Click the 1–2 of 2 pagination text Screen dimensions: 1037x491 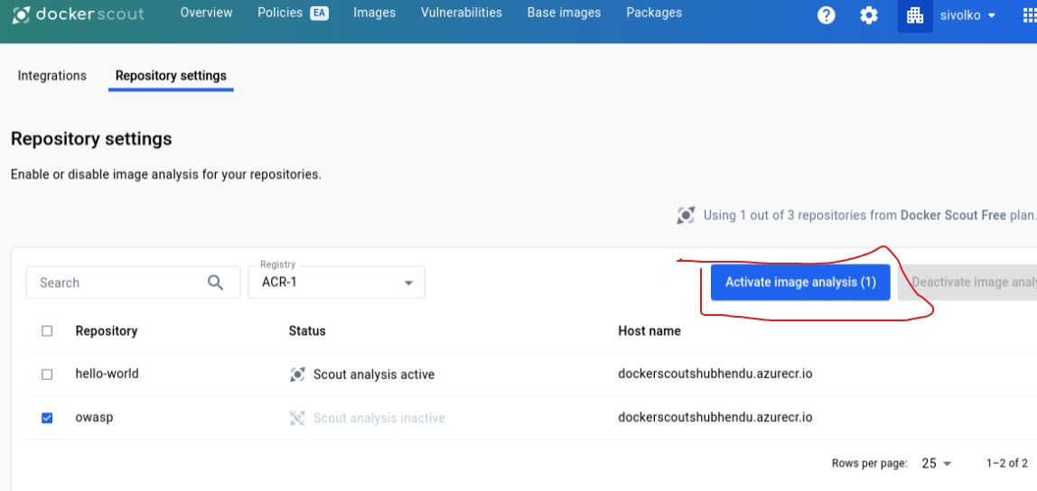tap(1006, 463)
